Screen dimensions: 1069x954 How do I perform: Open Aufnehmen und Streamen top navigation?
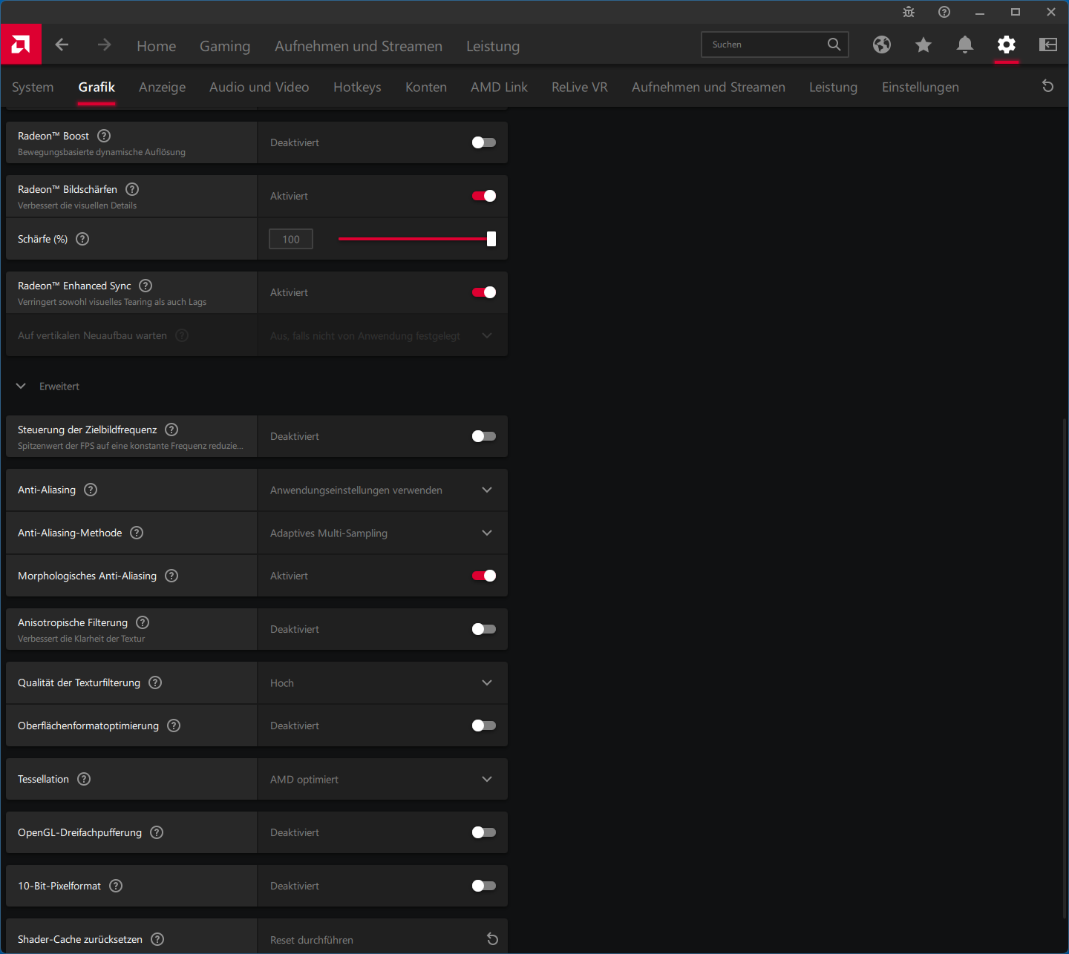[359, 46]
